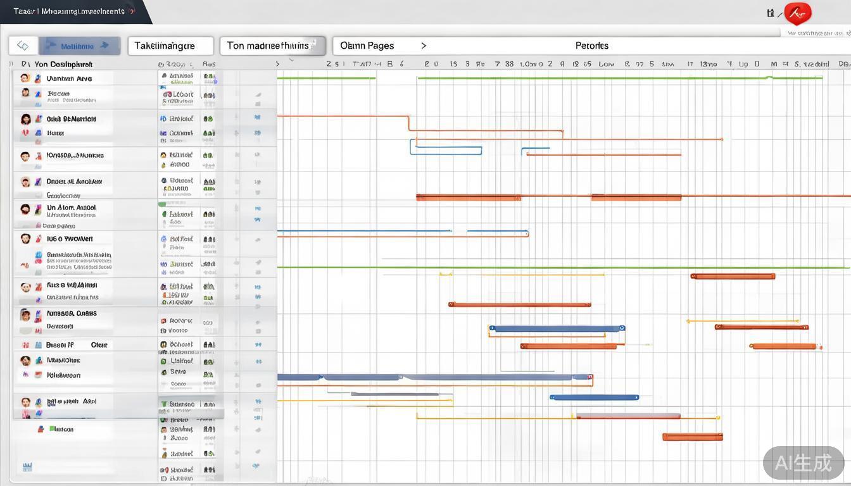Open the 'Takeliinangcre' tab
The image size is (851, 486).
(170, 46)
